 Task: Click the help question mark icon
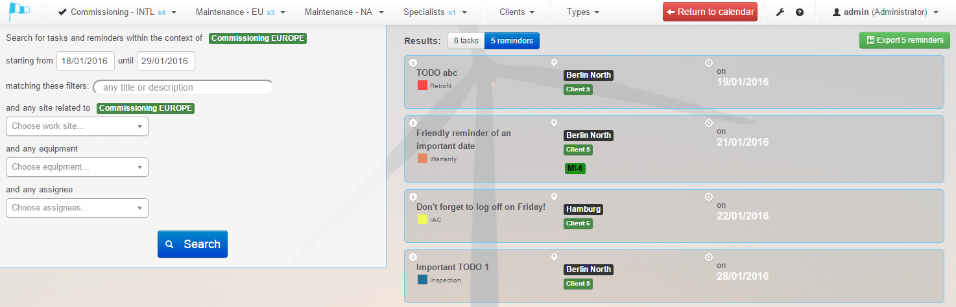pyautogui.click(x=799, y=12)
